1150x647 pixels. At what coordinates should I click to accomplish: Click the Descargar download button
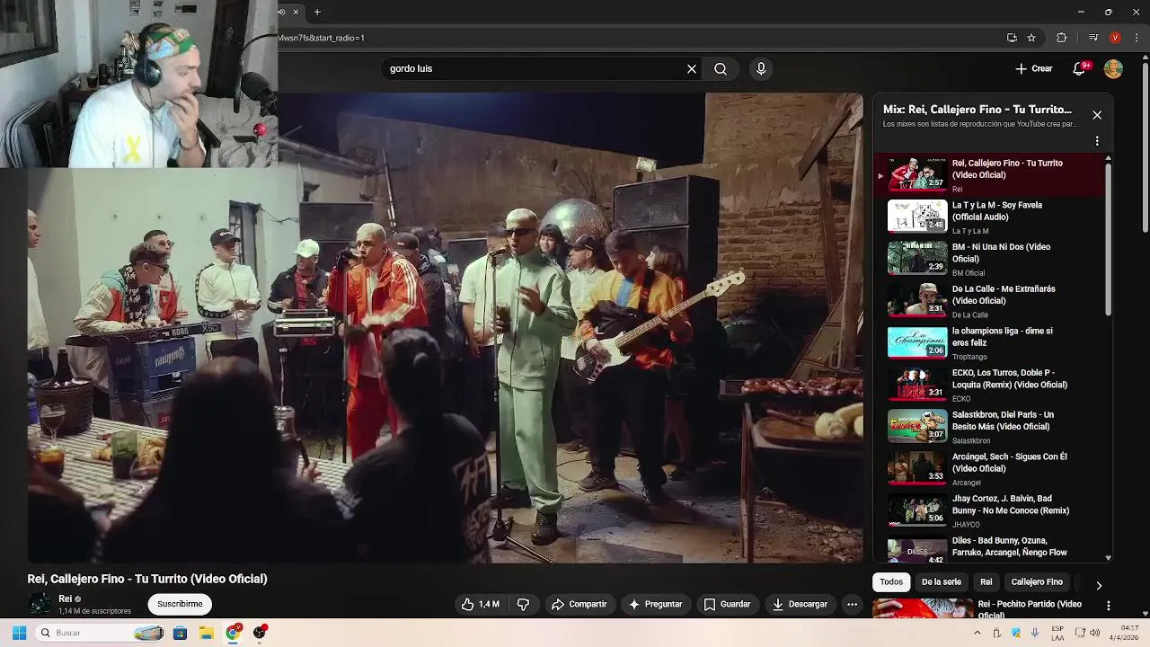coord(800,605)
